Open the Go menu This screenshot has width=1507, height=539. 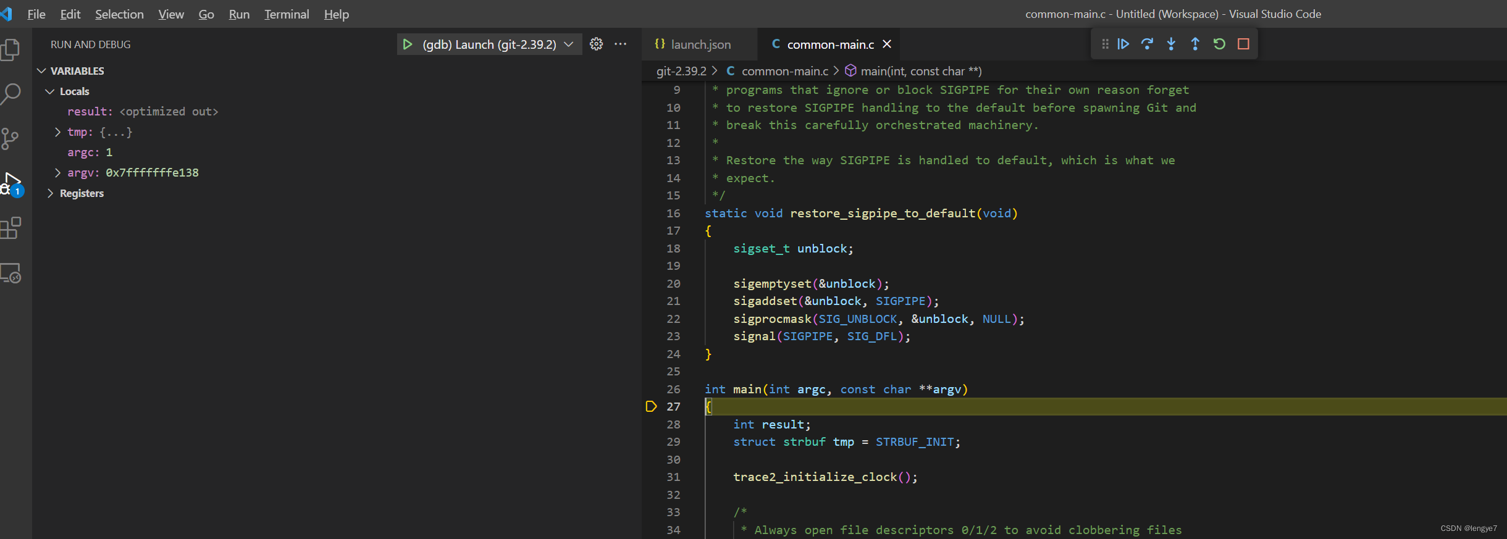pos(206,14)
